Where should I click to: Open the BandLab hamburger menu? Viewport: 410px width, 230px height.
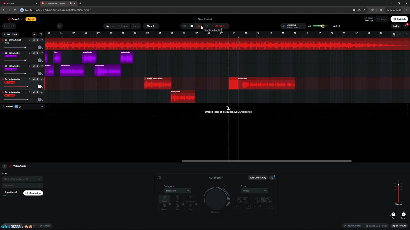click(x=4, y=19)
